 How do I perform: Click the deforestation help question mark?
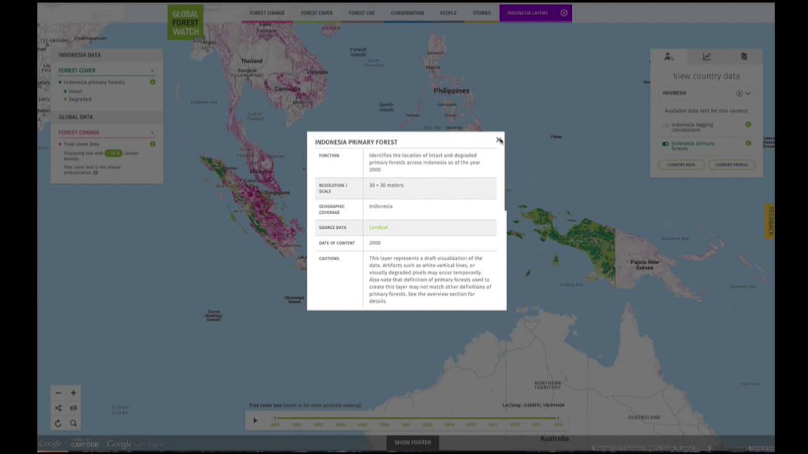coord(96,172)
